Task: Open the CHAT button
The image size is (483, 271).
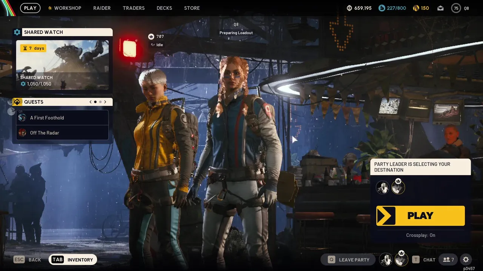Action: pos(423,260)
